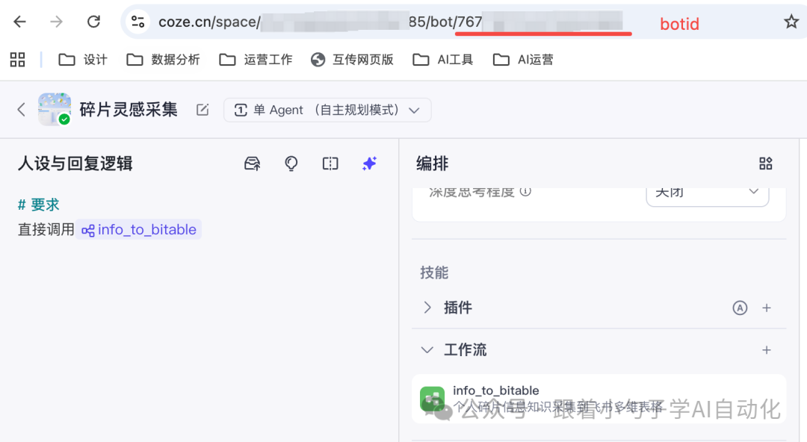Go back with browser back arrow

[x=19, y=22]
